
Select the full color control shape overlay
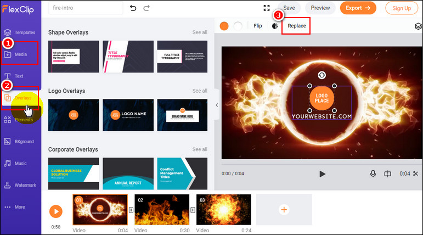pos(74,57)
